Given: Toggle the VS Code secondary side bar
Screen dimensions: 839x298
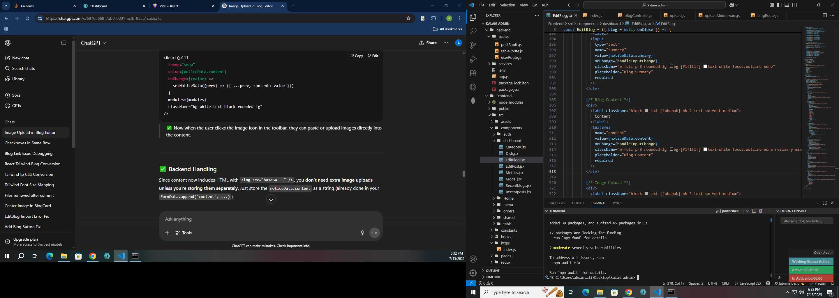Looking at the screenshot, I should click(795, 5).
